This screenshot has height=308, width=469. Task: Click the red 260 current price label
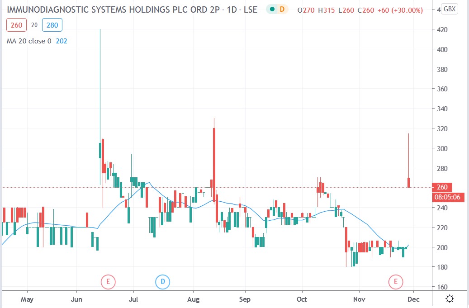442,187
